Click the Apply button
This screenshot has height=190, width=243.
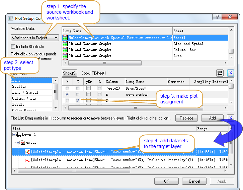point(222,181)
